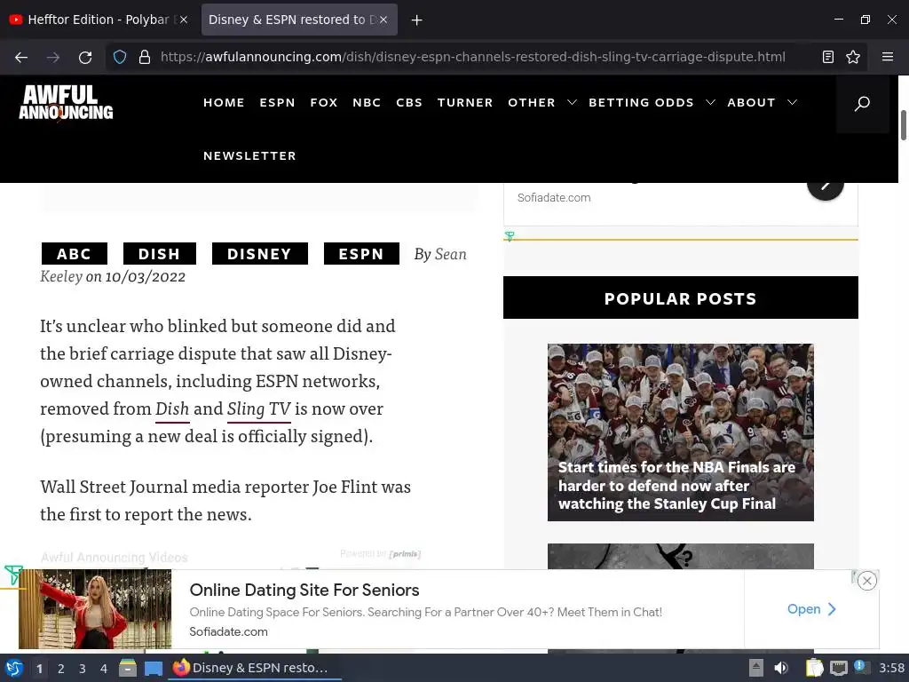This screenshot has width=909, height=682.
Task: Open the CBS navigation item
Action: [x=409, y=103]
